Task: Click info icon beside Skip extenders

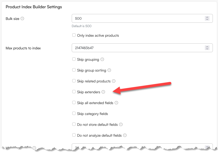Action: [x=103, y=92]
